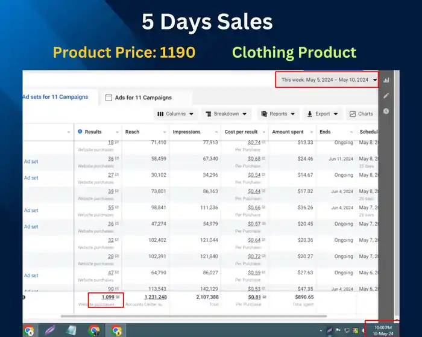Open the notepad-style app icon on the taskbar
Viewport: 422px width, 337px height.
pos(71,330)
